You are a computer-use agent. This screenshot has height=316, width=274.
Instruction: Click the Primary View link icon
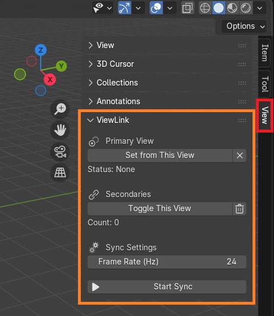94,142
